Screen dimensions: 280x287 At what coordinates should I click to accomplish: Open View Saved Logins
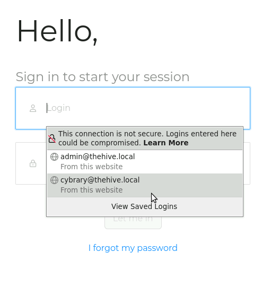(x=145, y=206)
